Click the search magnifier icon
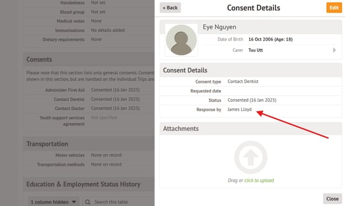This screenshot has height=206, width=345. click(x=87, y=202)
